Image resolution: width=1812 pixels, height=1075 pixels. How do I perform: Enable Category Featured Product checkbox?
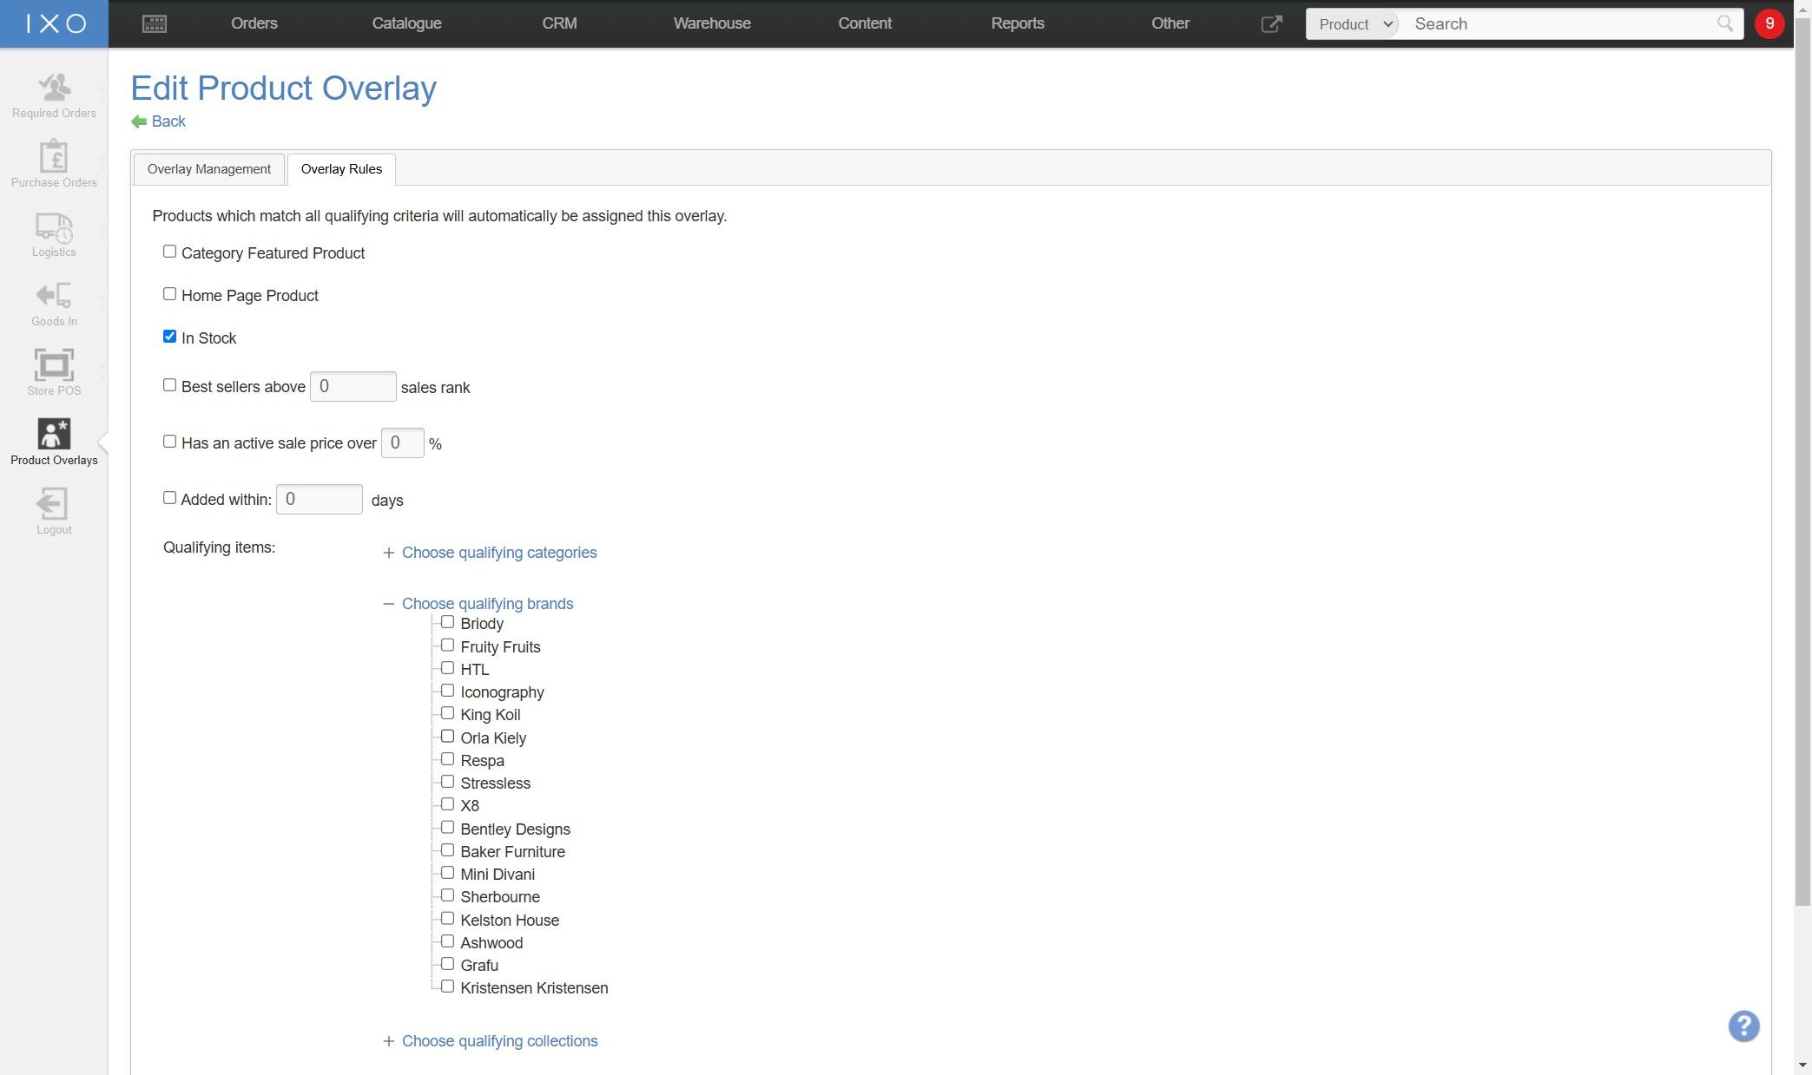pyautogui.click(x=169, y=252)
